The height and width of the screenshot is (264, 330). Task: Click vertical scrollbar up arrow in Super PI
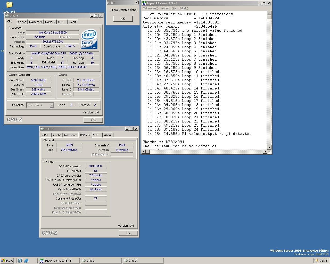[x=269, y=13]
